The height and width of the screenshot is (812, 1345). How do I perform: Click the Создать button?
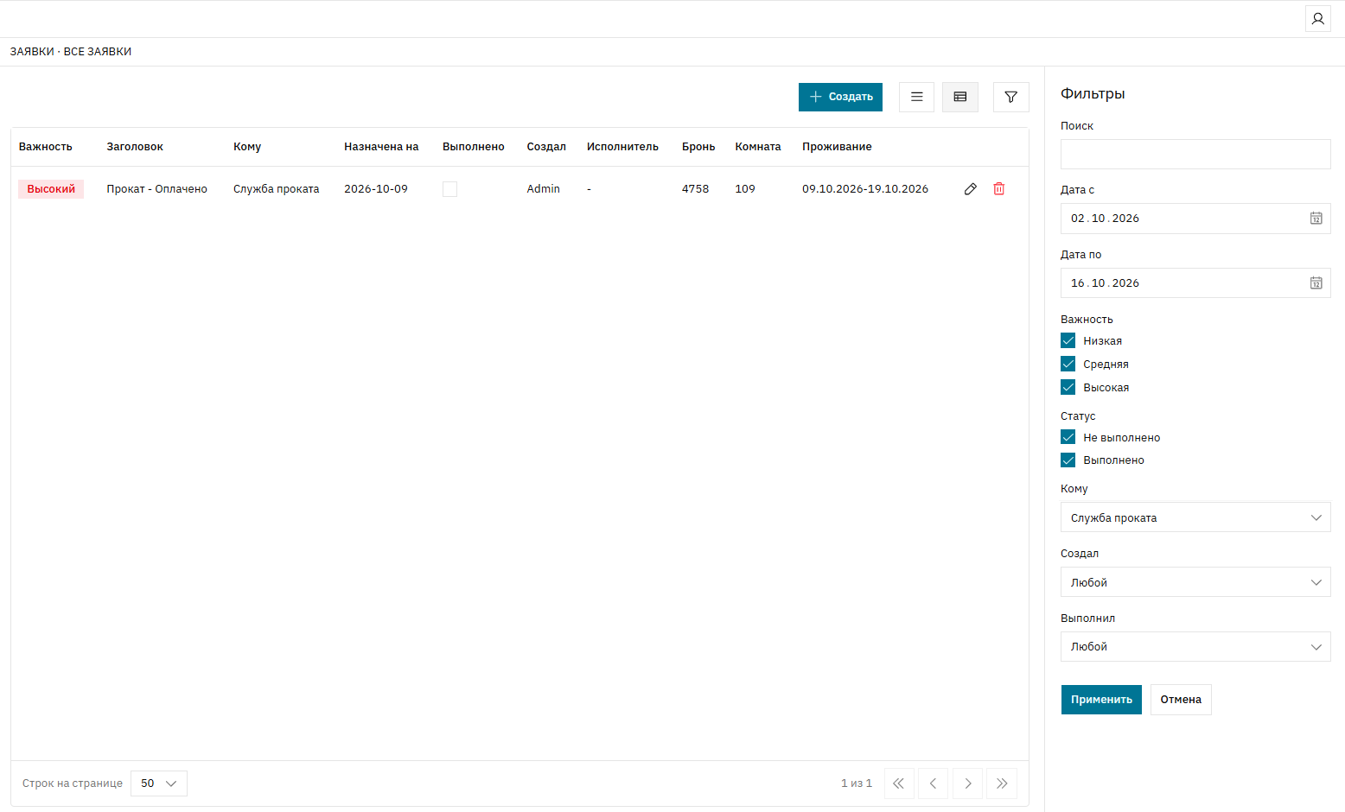(x=840, y=97)
